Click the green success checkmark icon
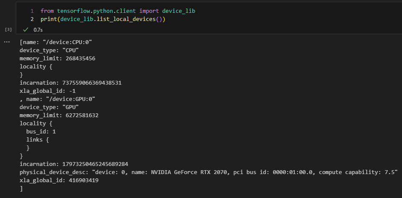The image size is (402, 198). (26, 30)
